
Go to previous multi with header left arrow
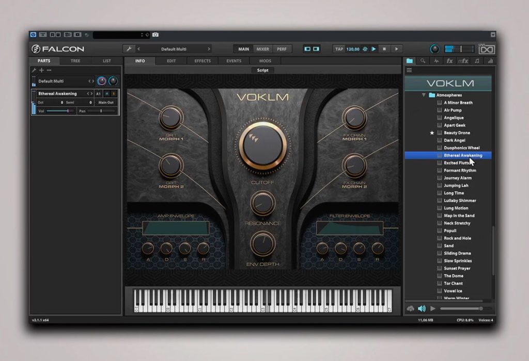pos(138,49)
